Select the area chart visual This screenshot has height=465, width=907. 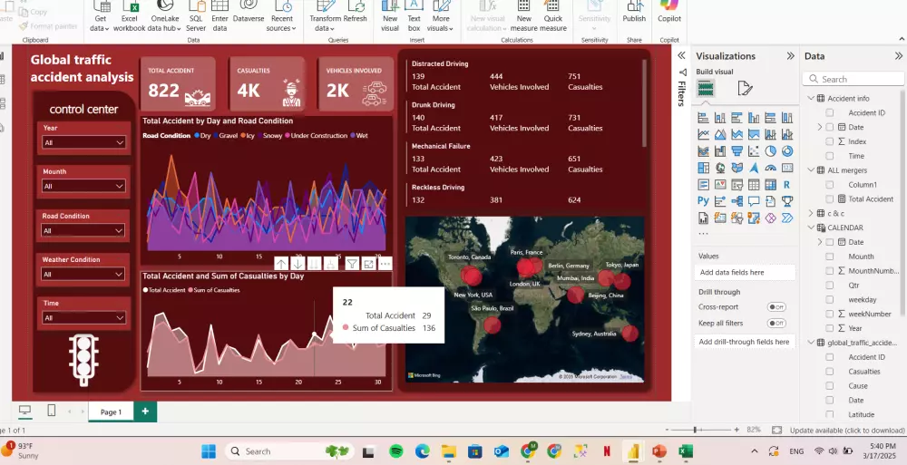720,135
